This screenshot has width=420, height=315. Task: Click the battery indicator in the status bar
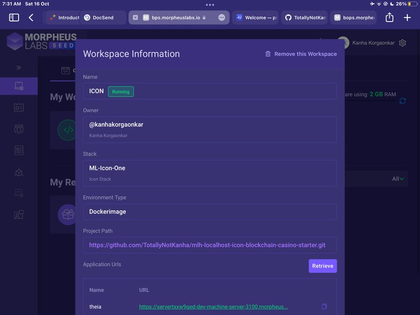point(412,4)
